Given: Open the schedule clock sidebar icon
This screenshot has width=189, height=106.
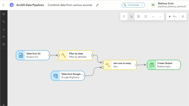Looking at the screenshot, I should point(4,44).
